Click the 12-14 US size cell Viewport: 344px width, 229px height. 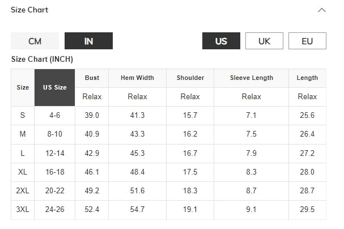(55, 153)
